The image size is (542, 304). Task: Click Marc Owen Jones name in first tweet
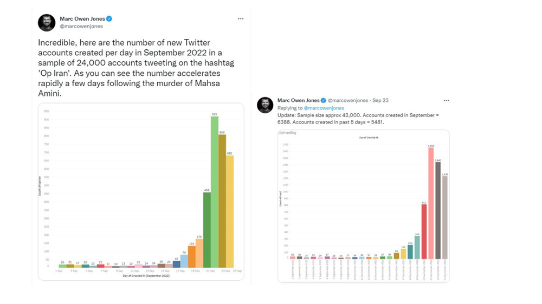coord(82,18)
